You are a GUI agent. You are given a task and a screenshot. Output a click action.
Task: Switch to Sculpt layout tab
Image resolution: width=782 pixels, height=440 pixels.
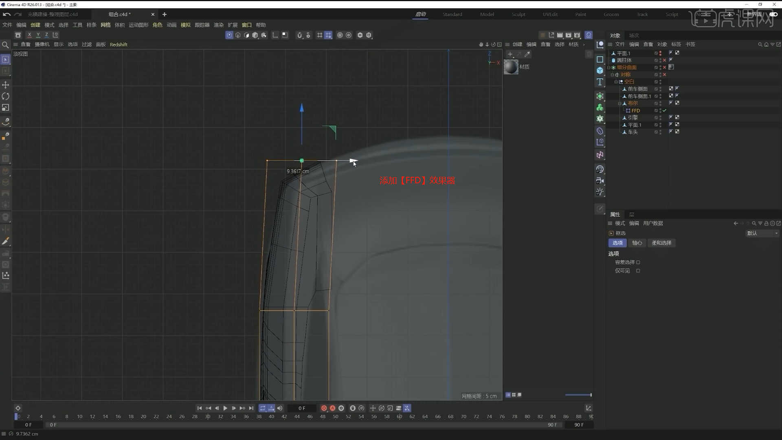tap(518, 14)
